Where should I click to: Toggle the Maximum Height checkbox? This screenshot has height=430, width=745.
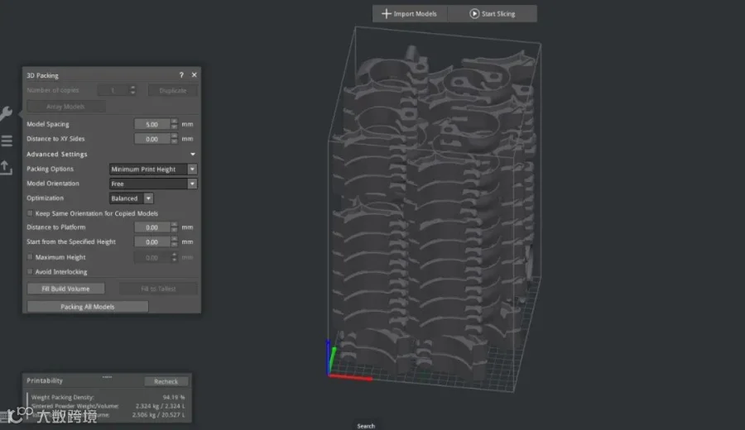point(30,257)
